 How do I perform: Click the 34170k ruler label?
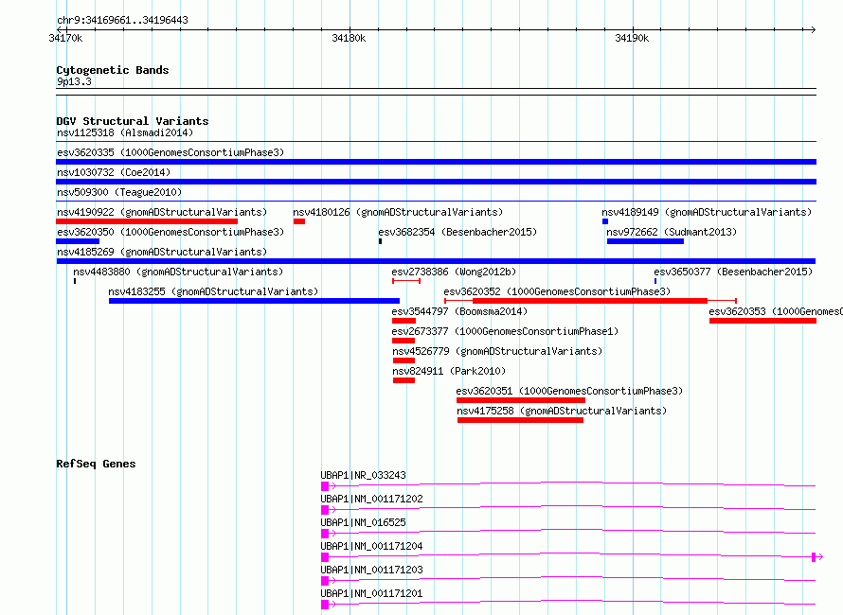point(65,38)
